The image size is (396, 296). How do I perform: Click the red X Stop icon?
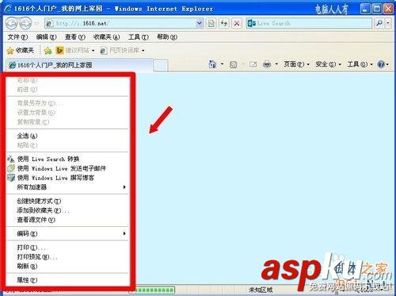coord(237,24)
